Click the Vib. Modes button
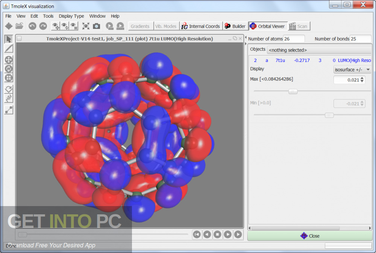Viewport: 376px width, 253px height. click(166, 26)
